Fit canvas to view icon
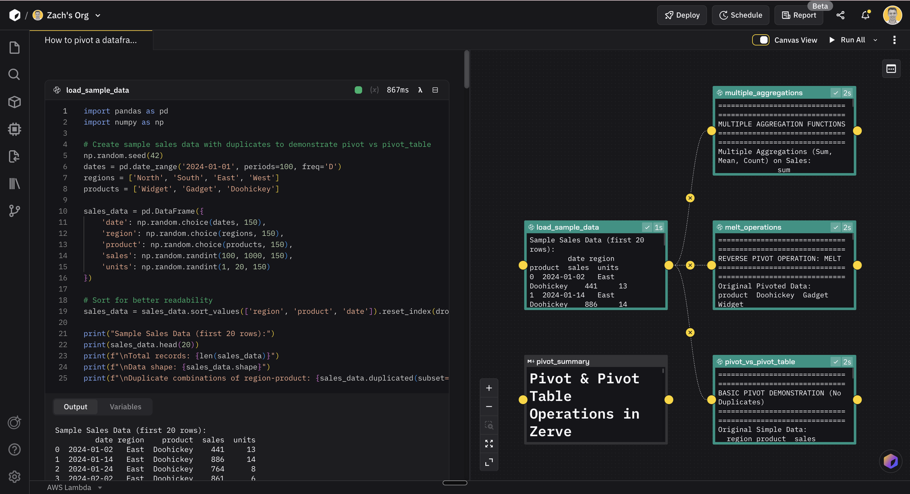Viewport: 910px width, 494px height. (x=489, y=443)
